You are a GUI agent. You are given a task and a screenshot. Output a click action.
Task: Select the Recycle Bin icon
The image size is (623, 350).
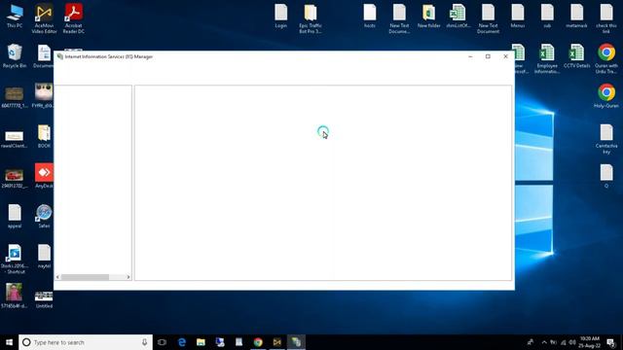[15, 56]
